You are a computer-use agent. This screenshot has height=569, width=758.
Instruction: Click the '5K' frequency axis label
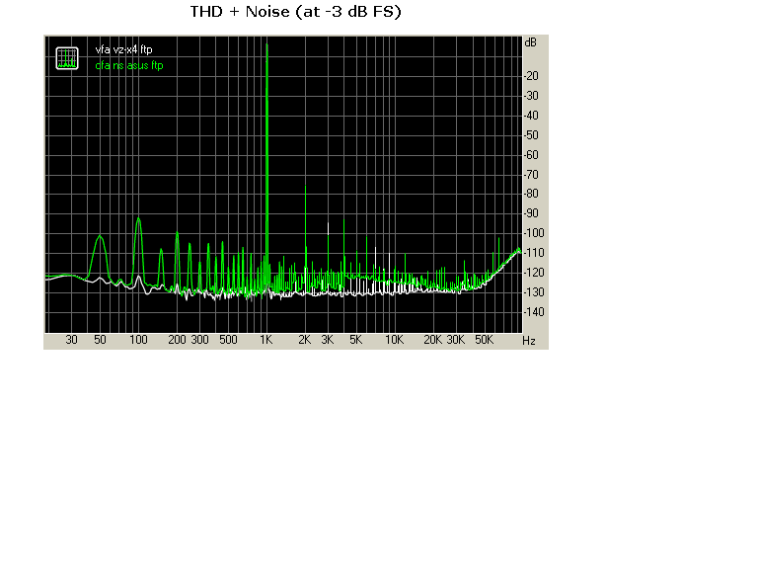click(x=355, y=340)
